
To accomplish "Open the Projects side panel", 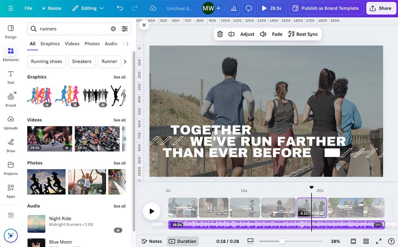I will (11, 168).
